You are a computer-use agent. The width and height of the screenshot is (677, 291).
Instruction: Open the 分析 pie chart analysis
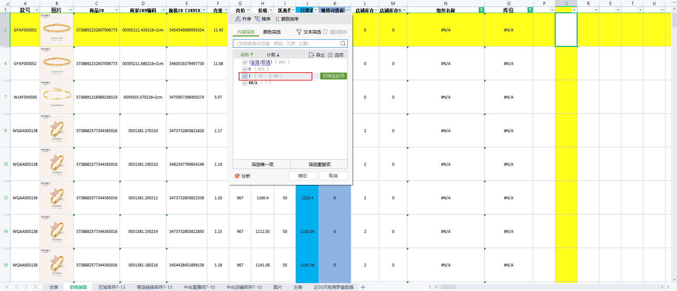point(237,176)
